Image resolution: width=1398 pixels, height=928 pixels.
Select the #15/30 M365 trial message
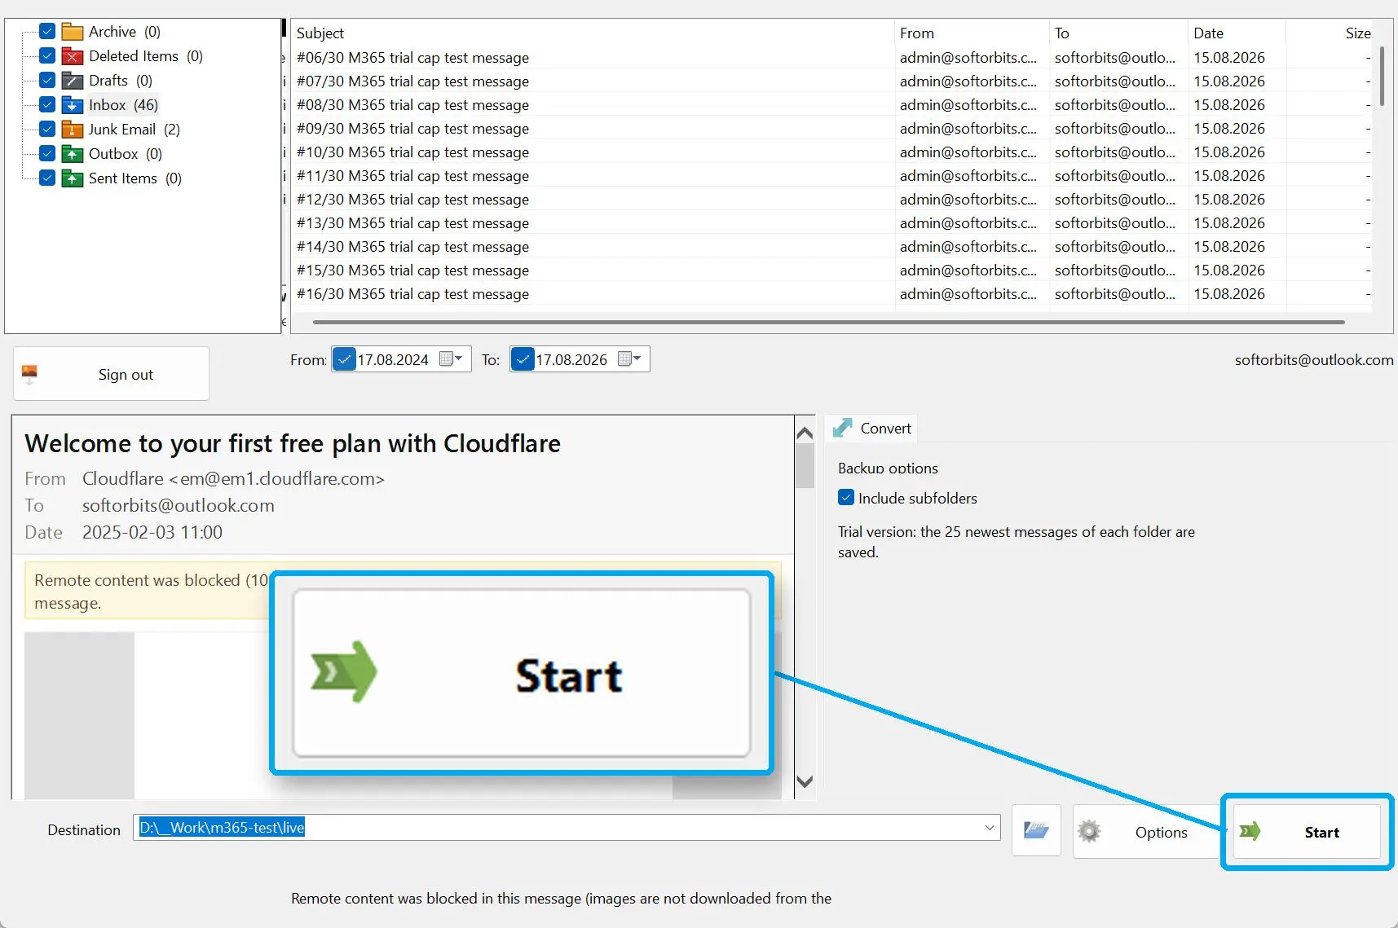[831, 270]
